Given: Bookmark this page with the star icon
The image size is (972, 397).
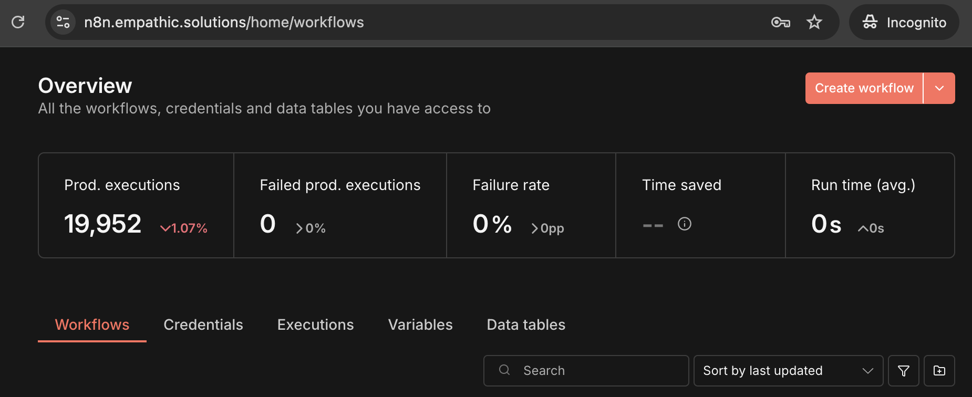Looking at the screenshot, I should 814,22.
